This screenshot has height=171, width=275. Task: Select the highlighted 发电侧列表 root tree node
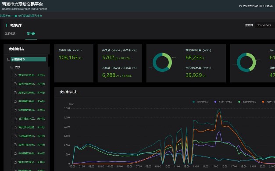pos(29,59)
